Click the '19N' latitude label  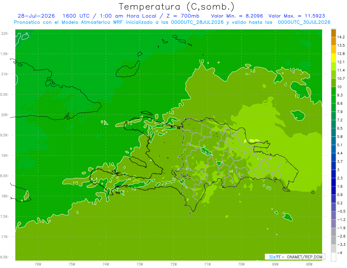point(5,156)
